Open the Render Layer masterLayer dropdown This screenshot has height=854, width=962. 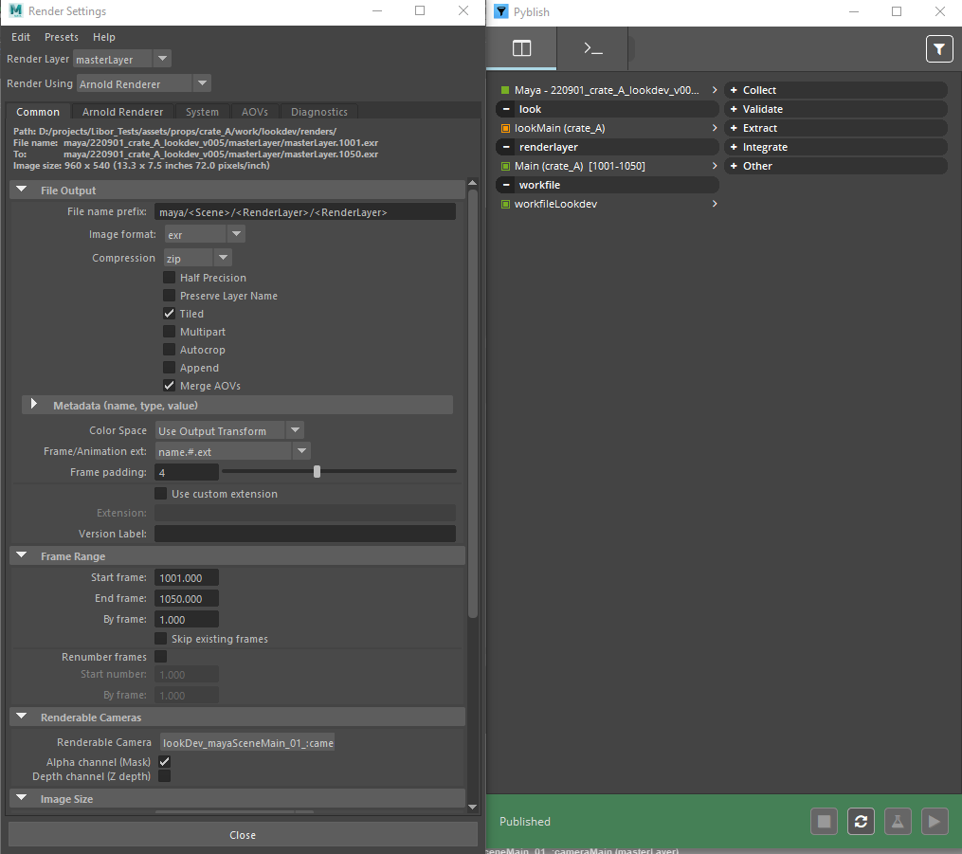[122, 59]
